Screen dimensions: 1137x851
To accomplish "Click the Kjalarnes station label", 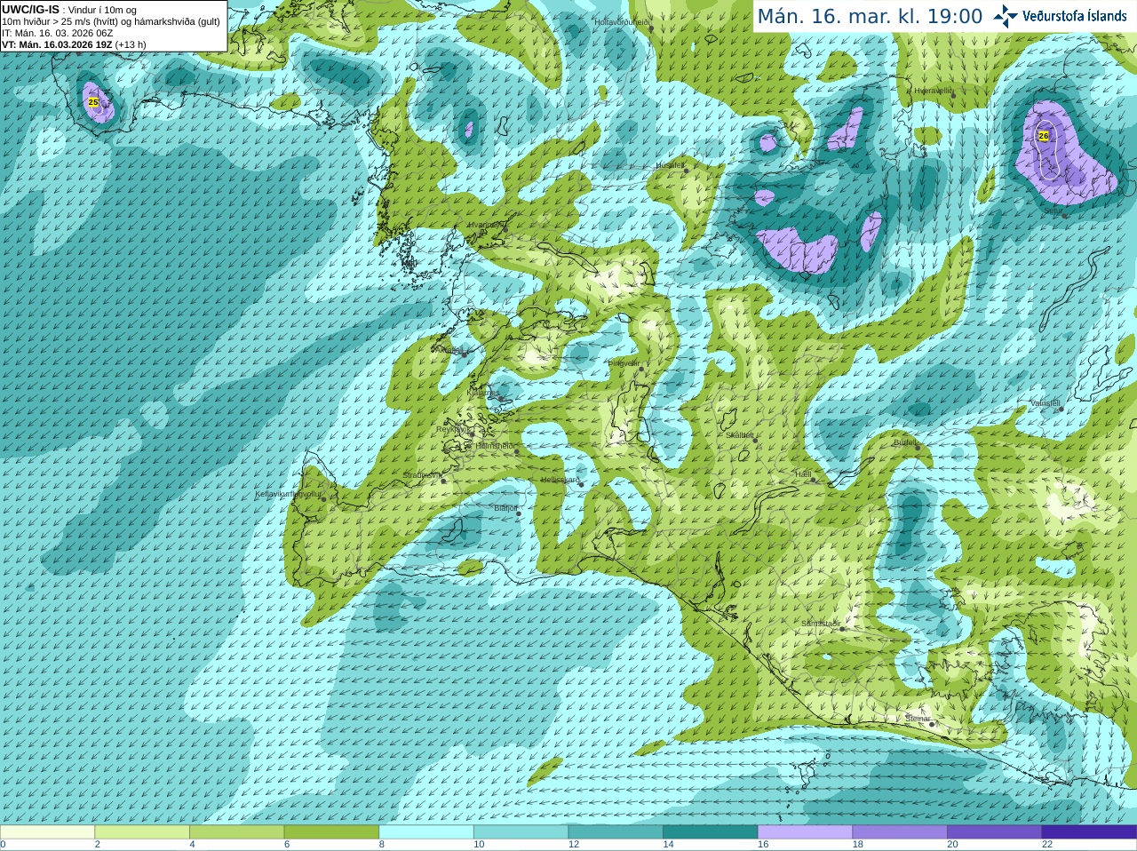I will click(x=482, y=392).
